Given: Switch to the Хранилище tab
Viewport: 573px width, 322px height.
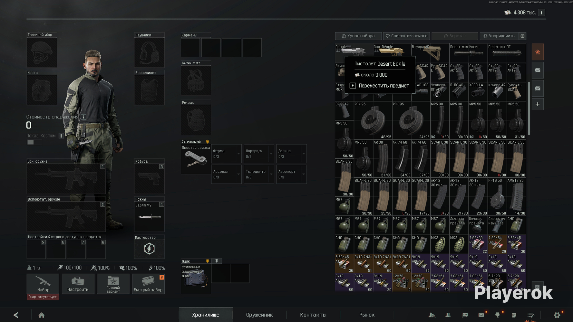Looking at the screenshot, I should [x=206, y=315].
